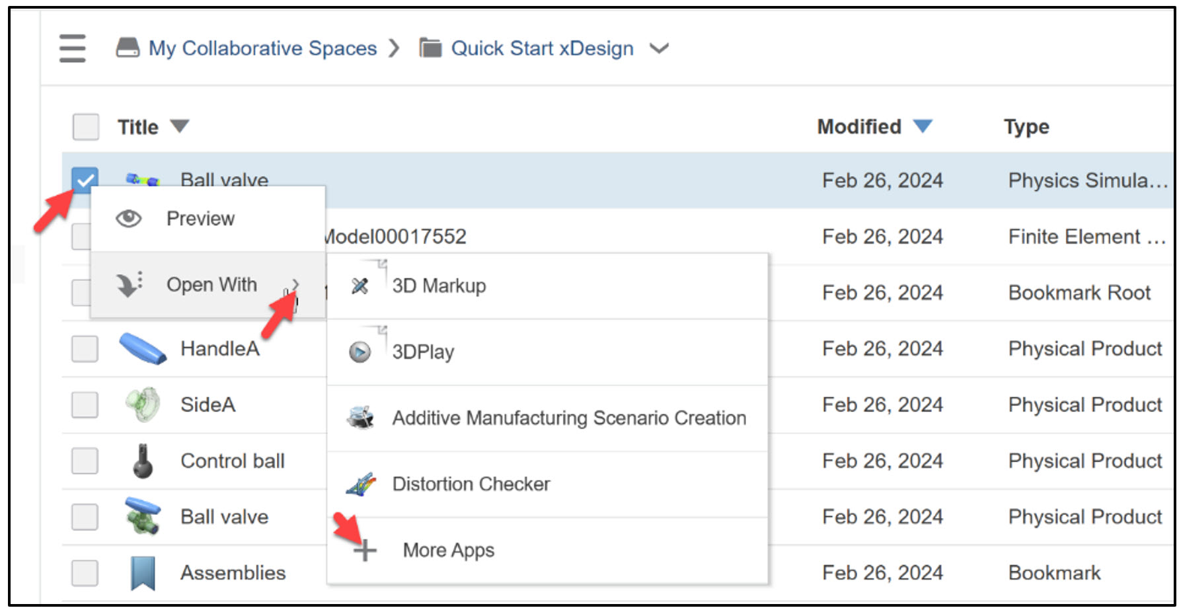
Task: Open My Collaborative Spaces breadcrumb link
Action: click(x=263, y=48)
